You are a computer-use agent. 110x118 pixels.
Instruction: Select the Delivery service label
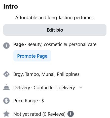click(22, 87)
